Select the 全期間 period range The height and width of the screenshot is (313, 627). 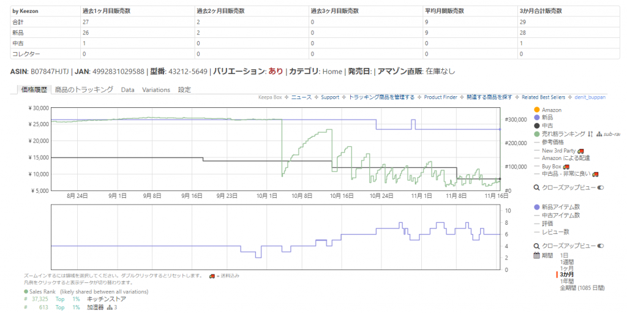pyautogui.click(x=581, y=288)
